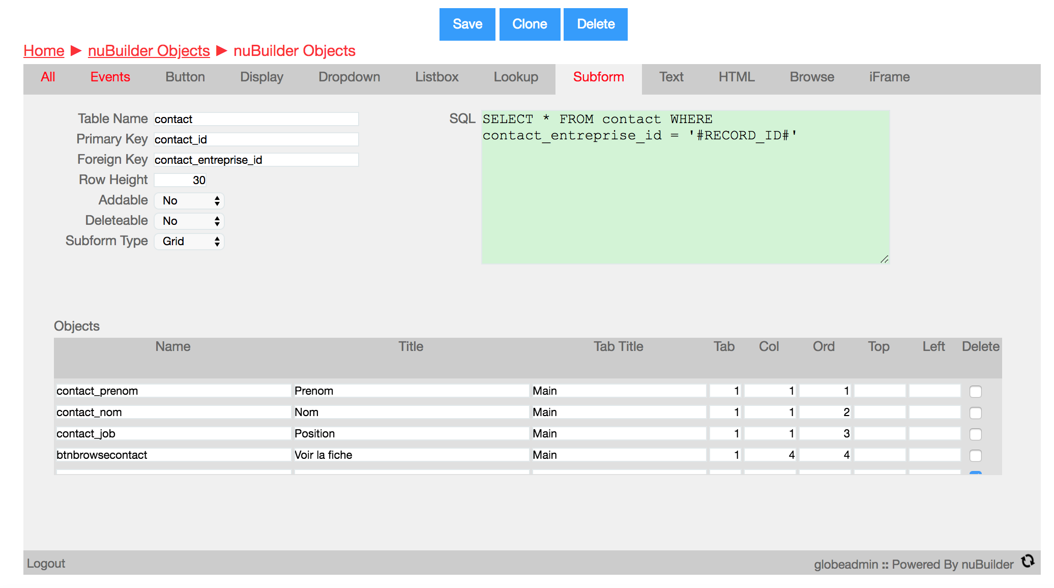This screenshot has height=588, width=1054.
Task: Click the refresh icon near Powered By nuBuilder
Action: pyautogui.click(x=1028, y=561)
